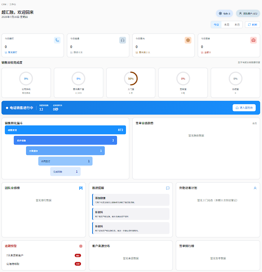Select the 完成回款 1 funnel bar
262x272 pixels.
(65, 172)
